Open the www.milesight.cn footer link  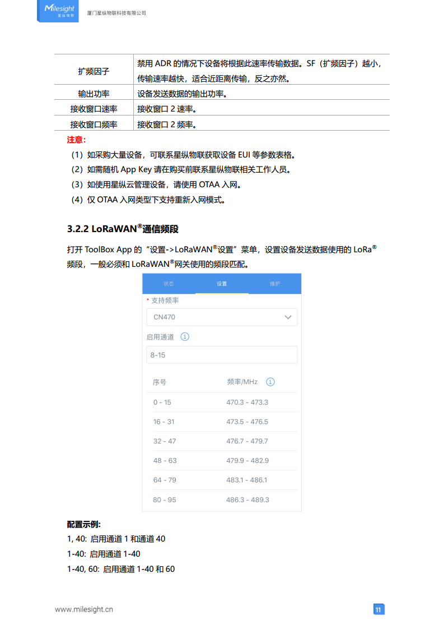[84, 609]
